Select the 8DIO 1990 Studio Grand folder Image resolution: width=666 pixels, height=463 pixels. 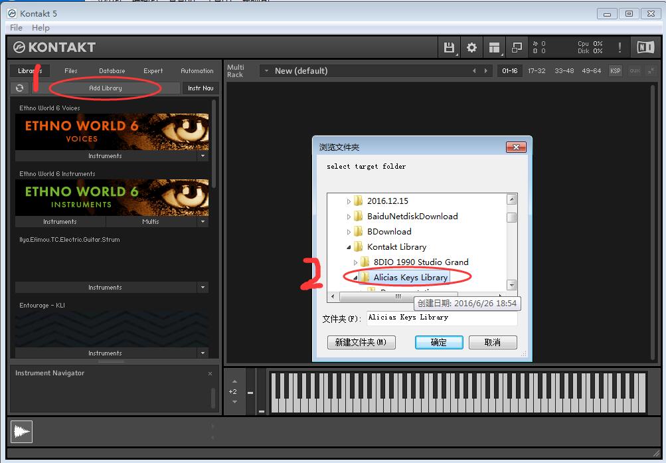(420, 262)
